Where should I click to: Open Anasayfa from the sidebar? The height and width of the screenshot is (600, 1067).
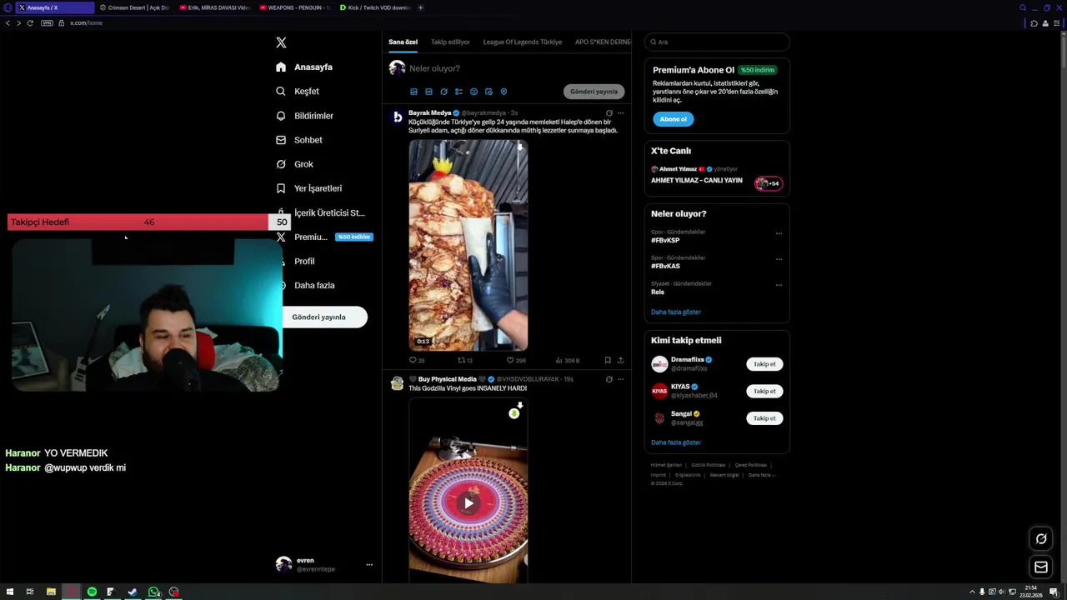coord(304,67)
